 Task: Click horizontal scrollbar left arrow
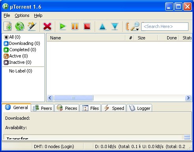50,98
